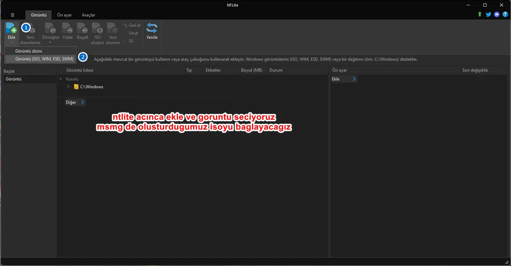
Task: Collapse the Kurulu group
Action: click(x=61, y=79)
